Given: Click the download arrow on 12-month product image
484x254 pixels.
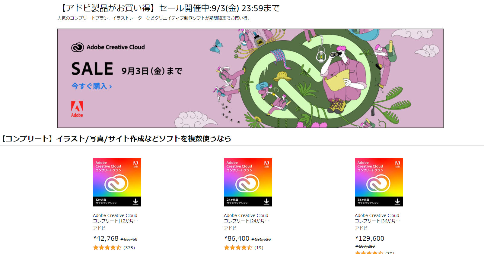Looking at the screenshot, I should click(135, 201).
